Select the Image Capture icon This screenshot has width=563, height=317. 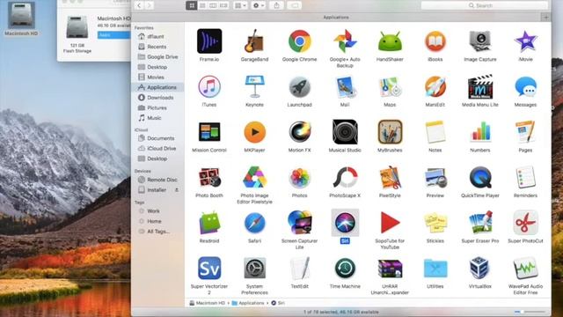pyautogui.click(x=480, y=41)
